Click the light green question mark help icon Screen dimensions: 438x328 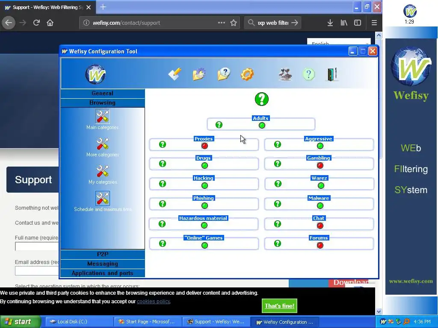309,74
